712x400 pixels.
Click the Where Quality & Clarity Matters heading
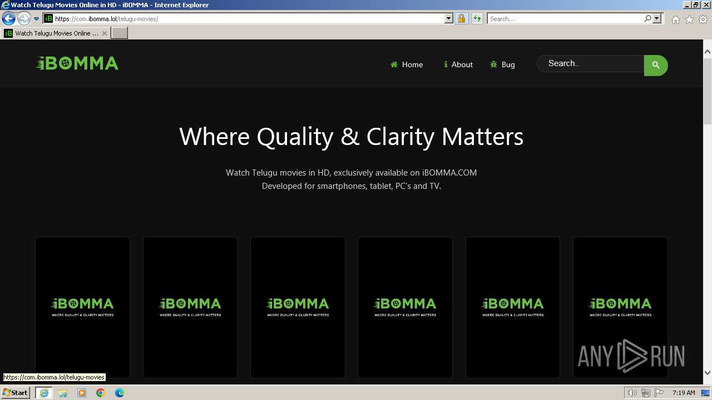[351, 137]
